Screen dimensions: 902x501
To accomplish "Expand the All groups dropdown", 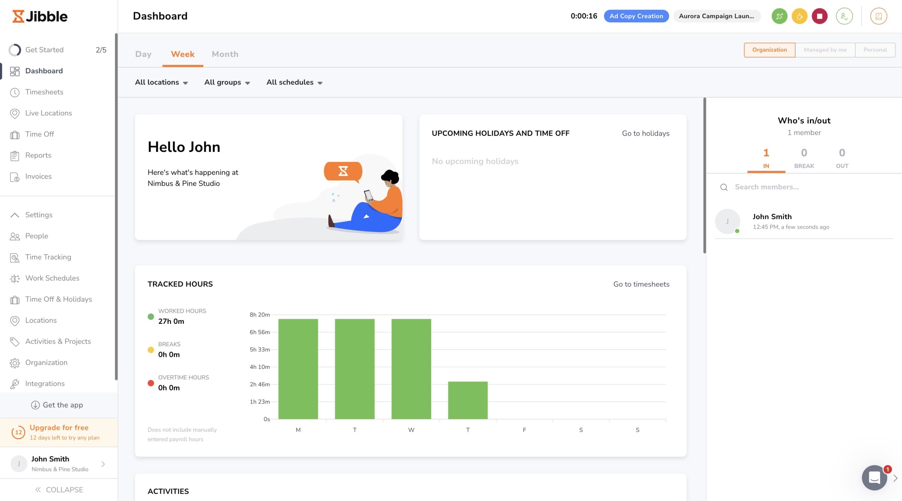I will coord(227,82).
